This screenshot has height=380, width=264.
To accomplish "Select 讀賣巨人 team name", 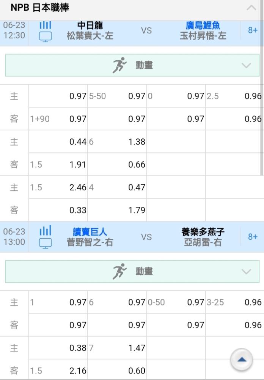I will pyautogui.click(x=90, y=232).
